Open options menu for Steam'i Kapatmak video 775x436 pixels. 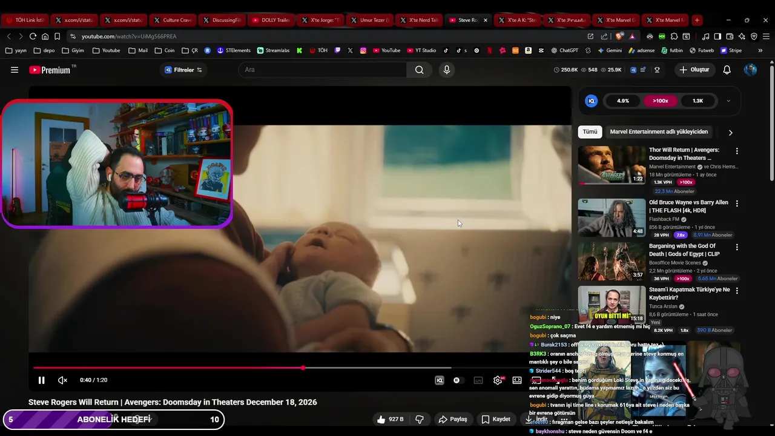click(x=737, y=291)
